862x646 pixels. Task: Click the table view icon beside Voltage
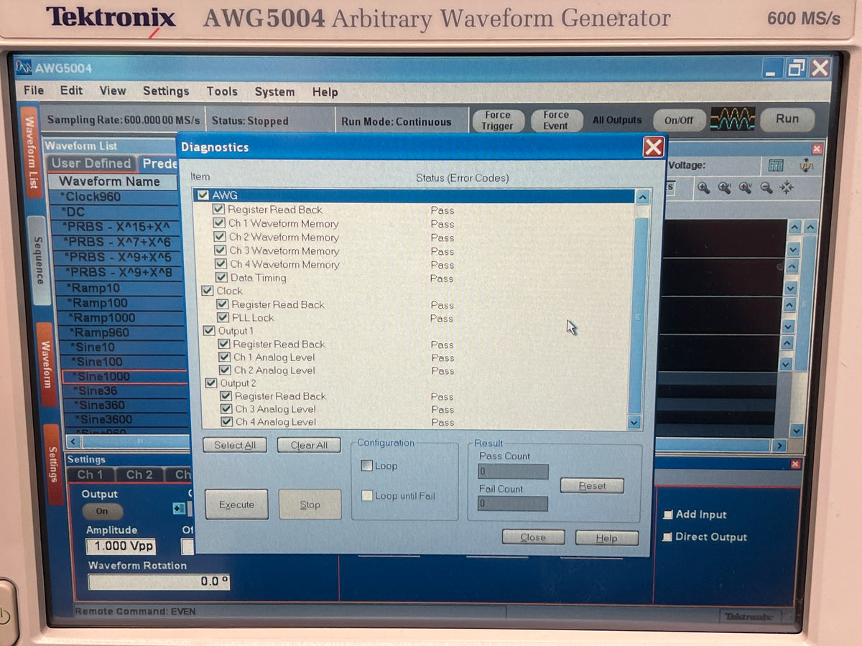click(x=776, y=165)
